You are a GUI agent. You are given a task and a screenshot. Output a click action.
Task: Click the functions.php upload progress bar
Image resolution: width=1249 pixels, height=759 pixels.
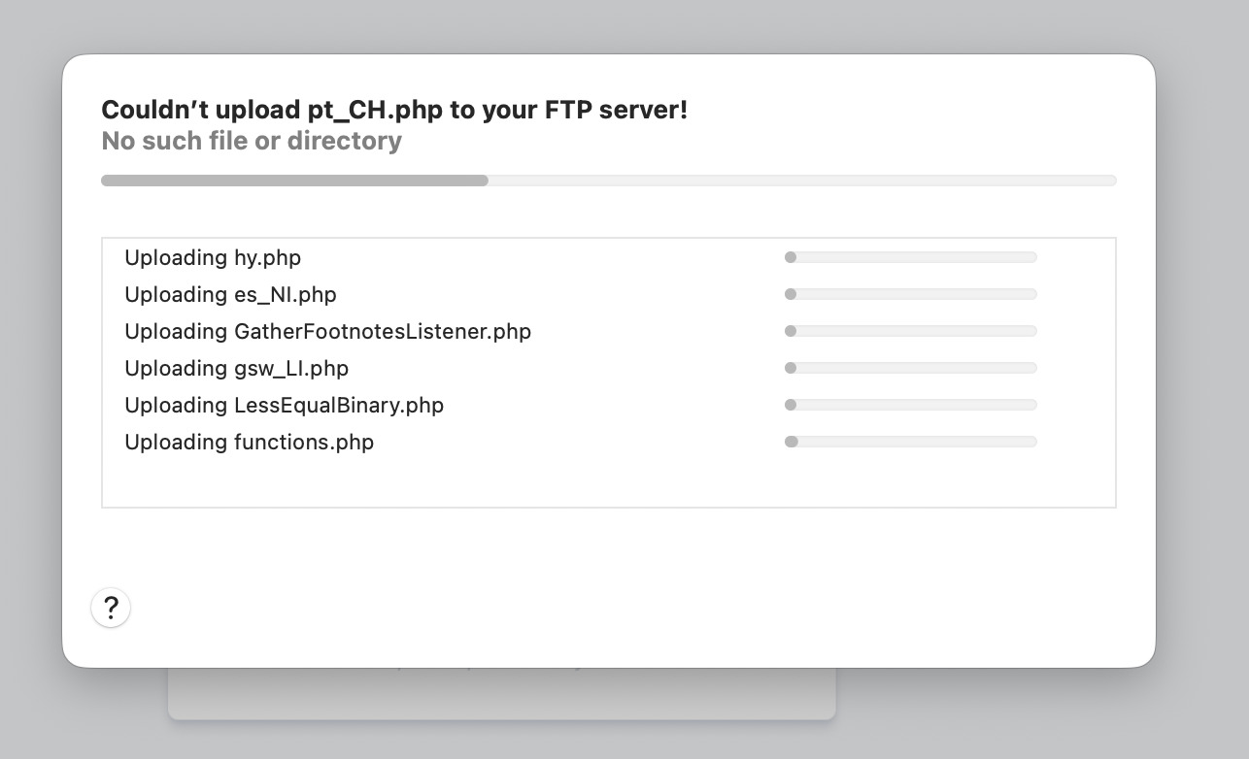tap(911, 442)
